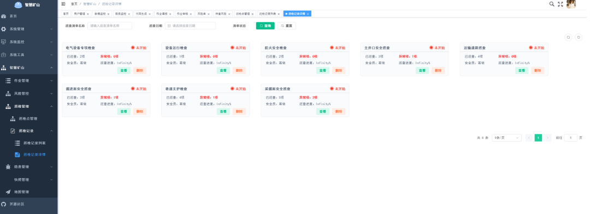This screenshot has width=590, height=214.
Task: Collapse the 巡检管理 submenu chevron
Action: click(51, 106)
